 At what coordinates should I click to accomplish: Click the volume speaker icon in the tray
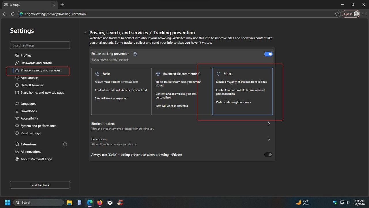(347, 203)
